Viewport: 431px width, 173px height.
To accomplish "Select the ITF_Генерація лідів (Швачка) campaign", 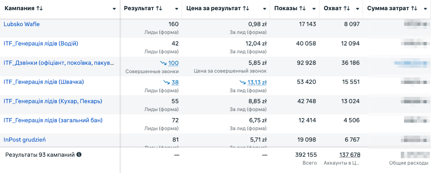I will pos(44,82).
